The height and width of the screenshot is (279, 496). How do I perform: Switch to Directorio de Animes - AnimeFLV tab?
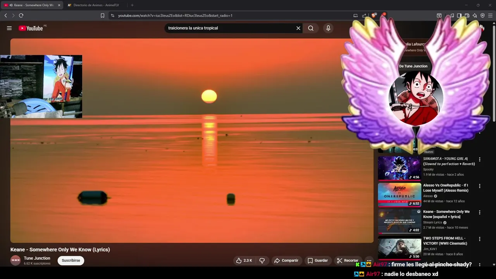coord(95,5)
